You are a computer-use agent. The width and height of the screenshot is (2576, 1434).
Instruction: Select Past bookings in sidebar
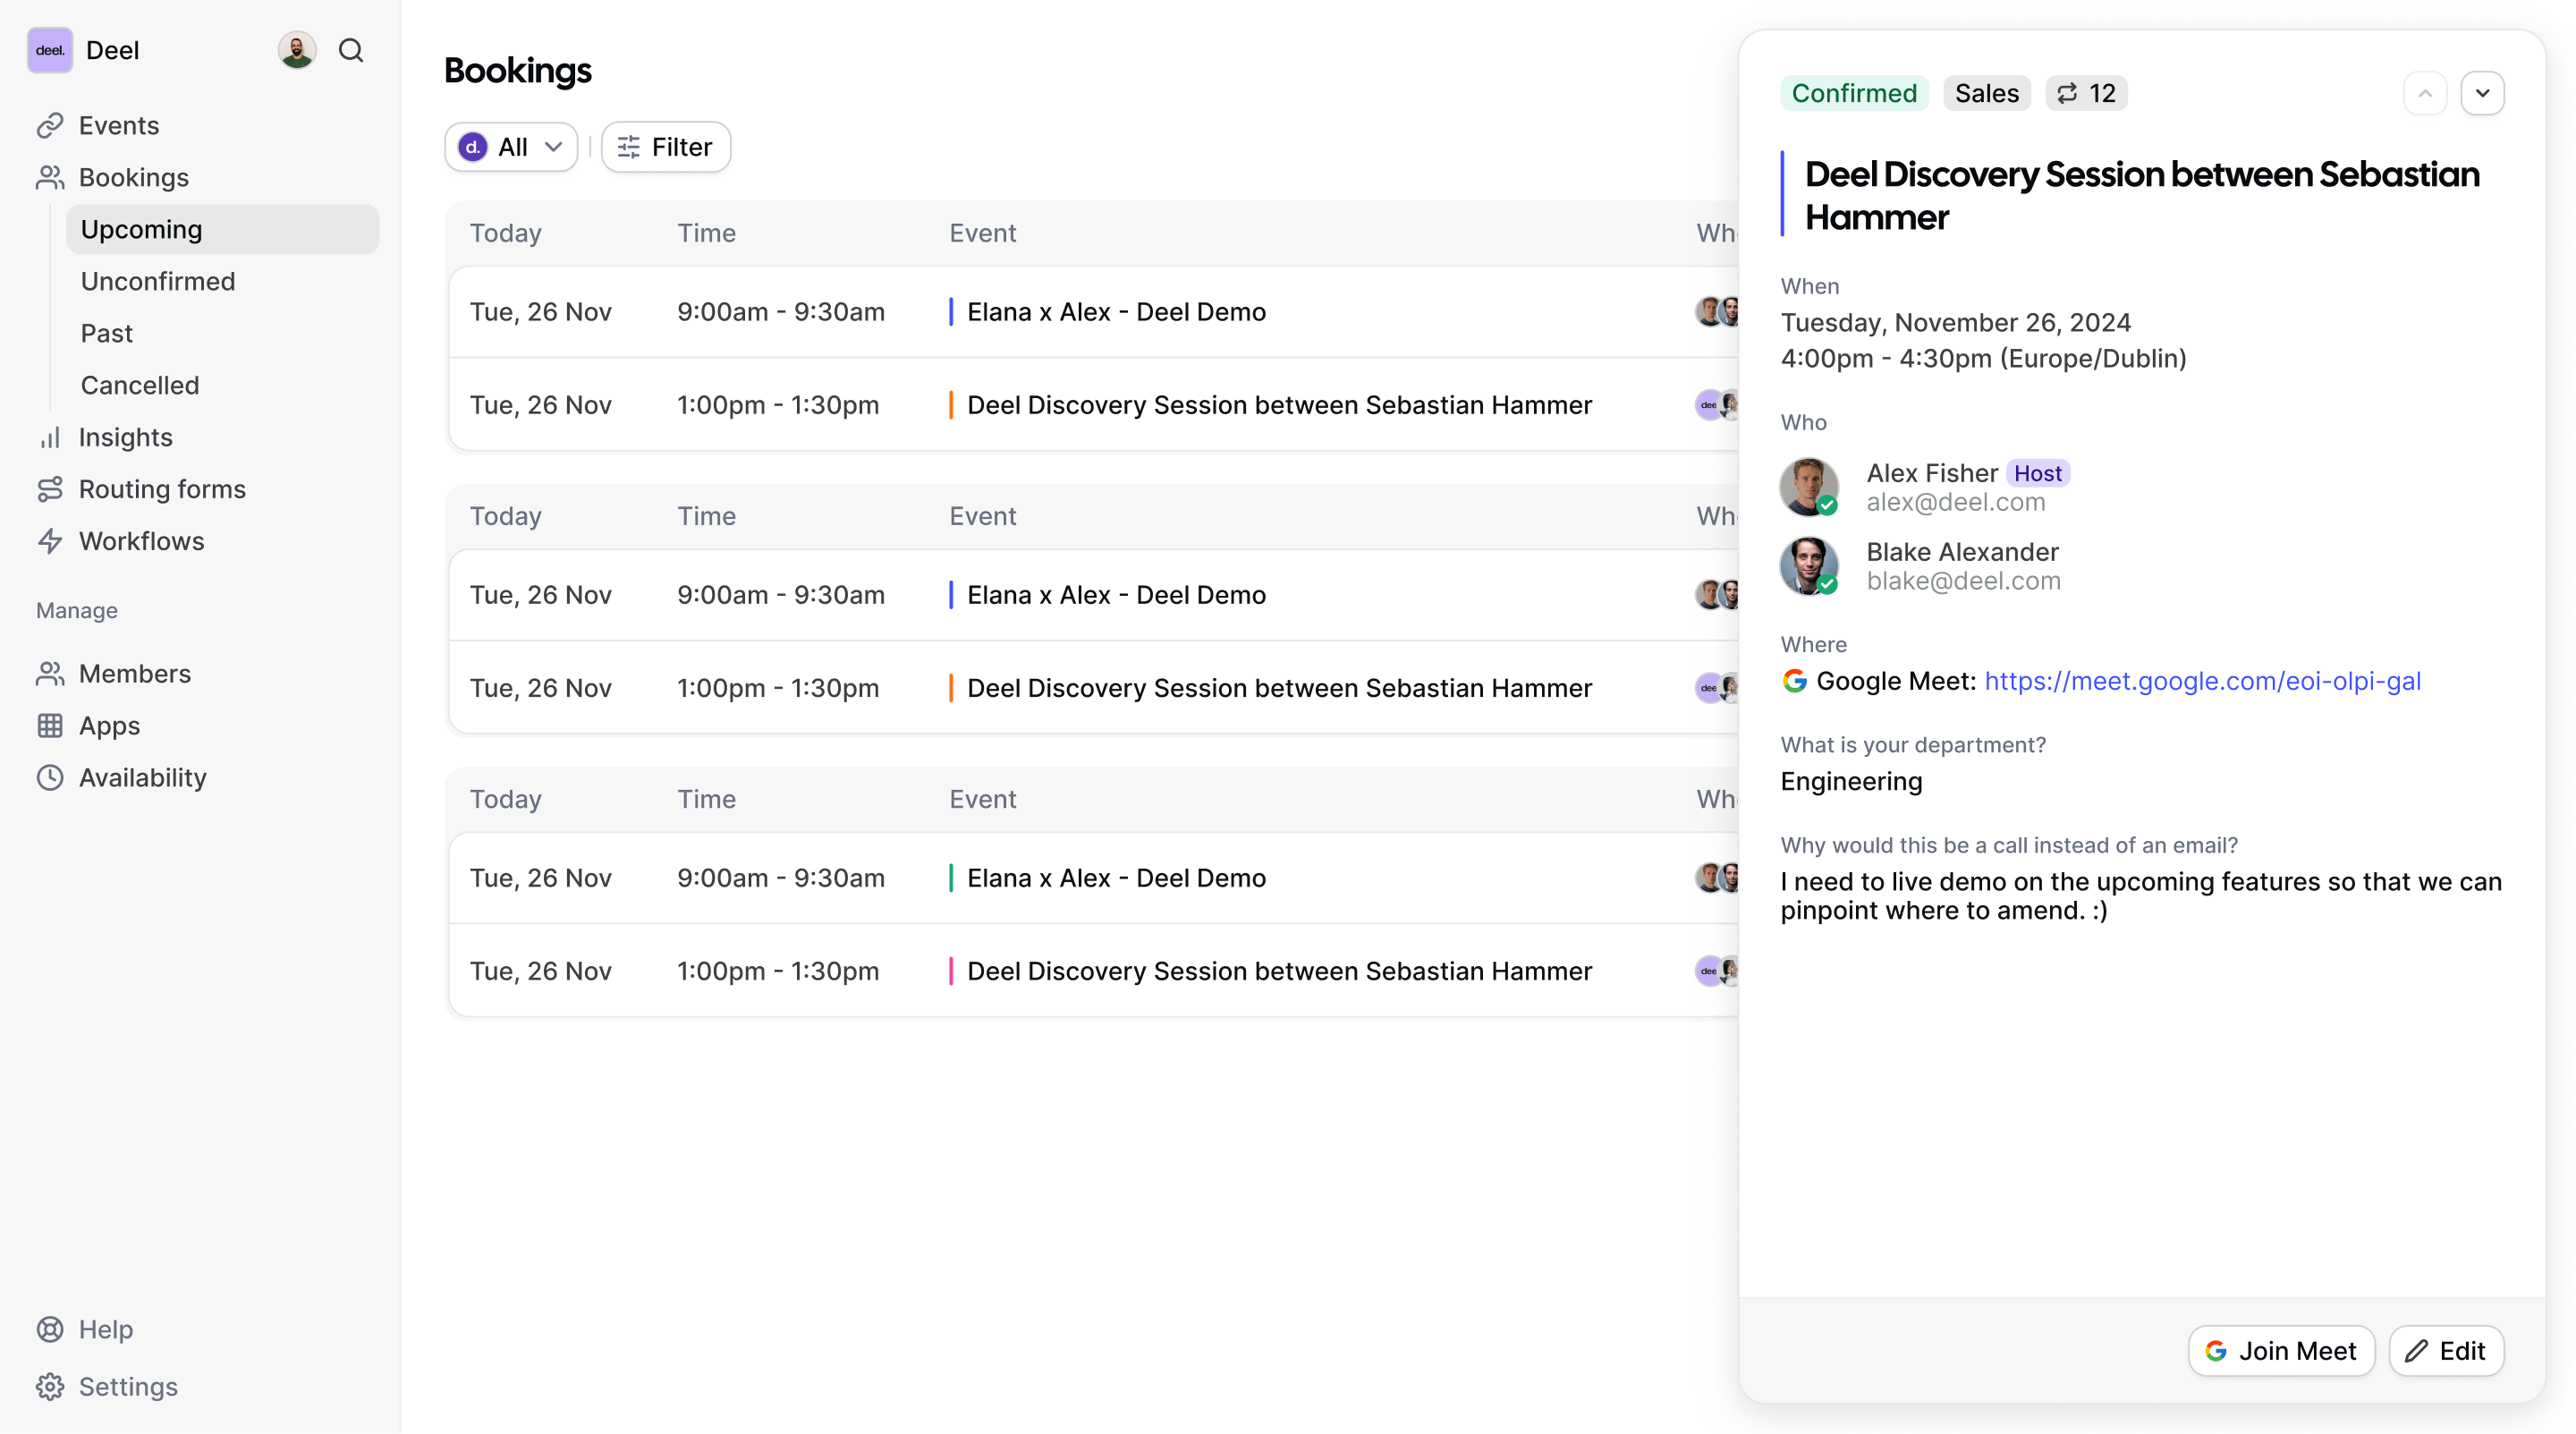tap(107, 333)
